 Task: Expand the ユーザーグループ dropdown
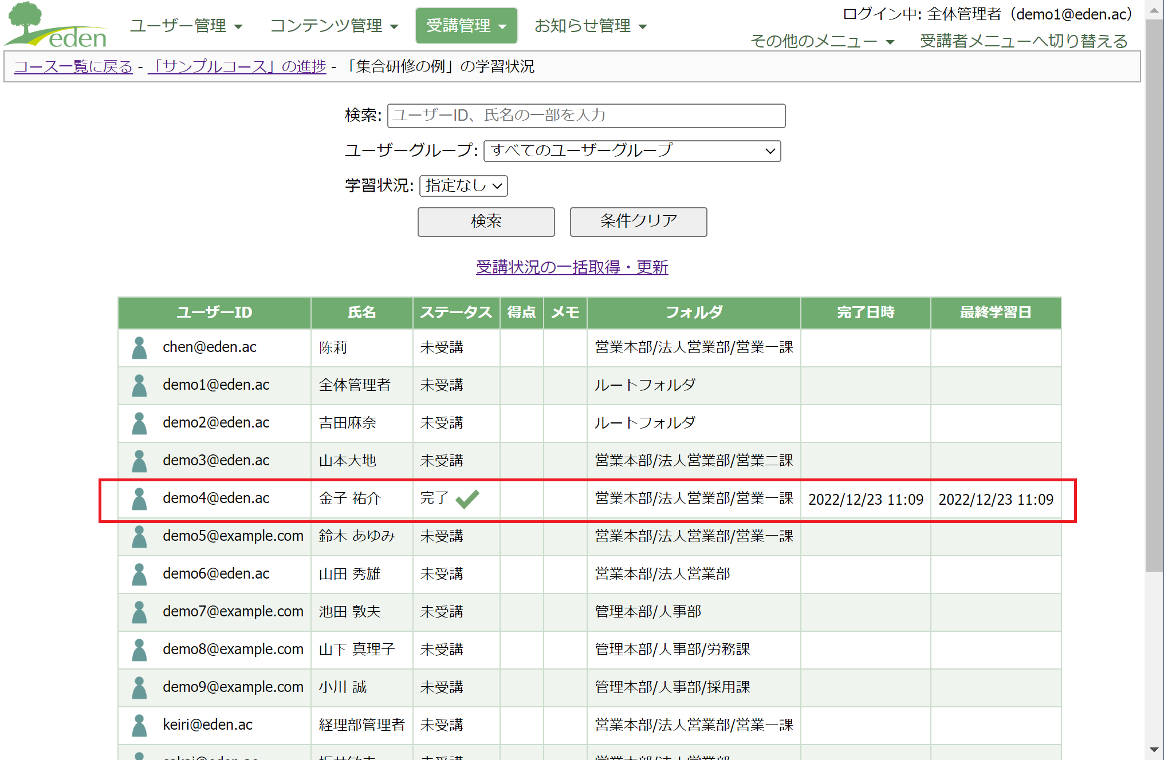(x=632, y=151)
